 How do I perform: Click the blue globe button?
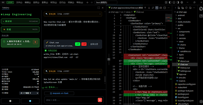(x=30, y=101)
